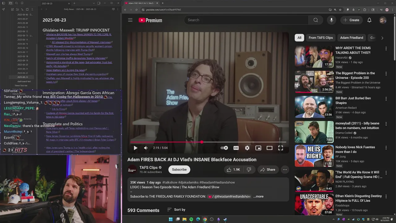Screen dimensions: 396x223
Task: Show next suggestion chips with arrow
Action: pos(382,38)
